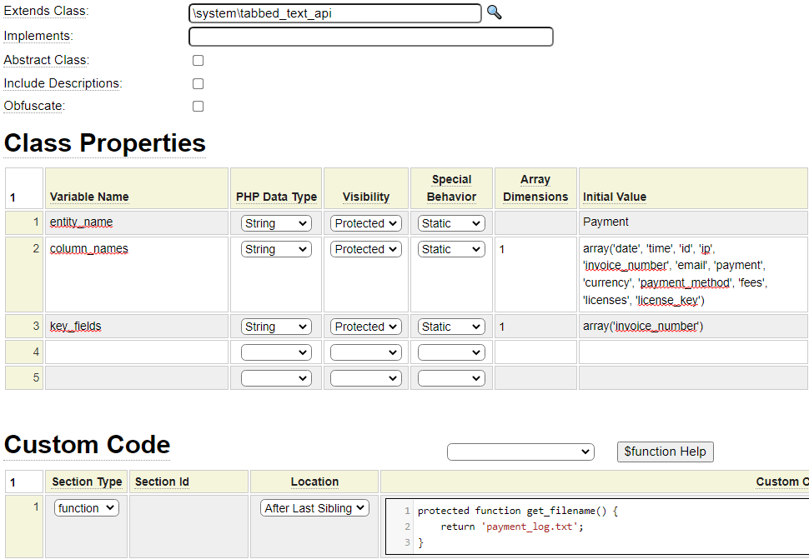809x559 pixels.
Task: Open PHP Data Type dropdown for entity_name
Action: (276, 223)
